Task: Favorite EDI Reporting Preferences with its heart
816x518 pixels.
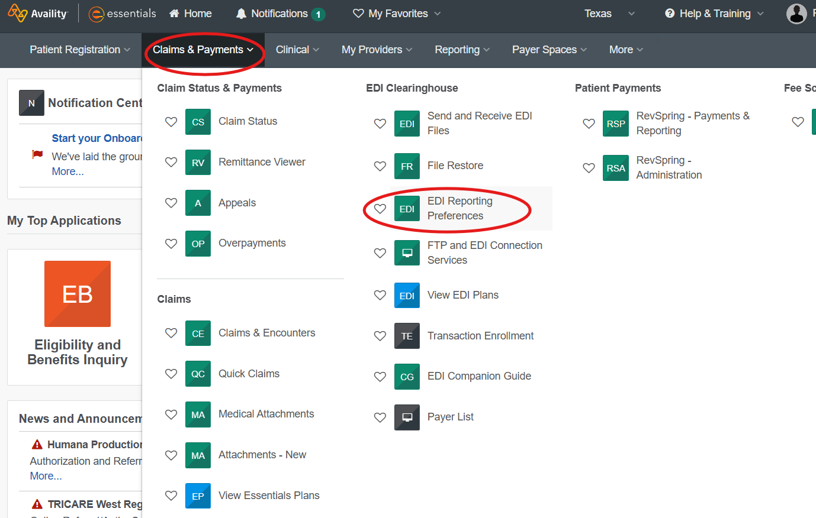Action: pos(380,209)
